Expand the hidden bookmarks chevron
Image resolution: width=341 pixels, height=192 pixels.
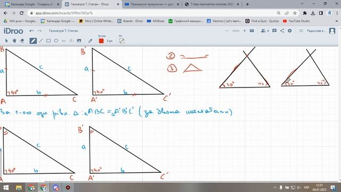point(337,21)
